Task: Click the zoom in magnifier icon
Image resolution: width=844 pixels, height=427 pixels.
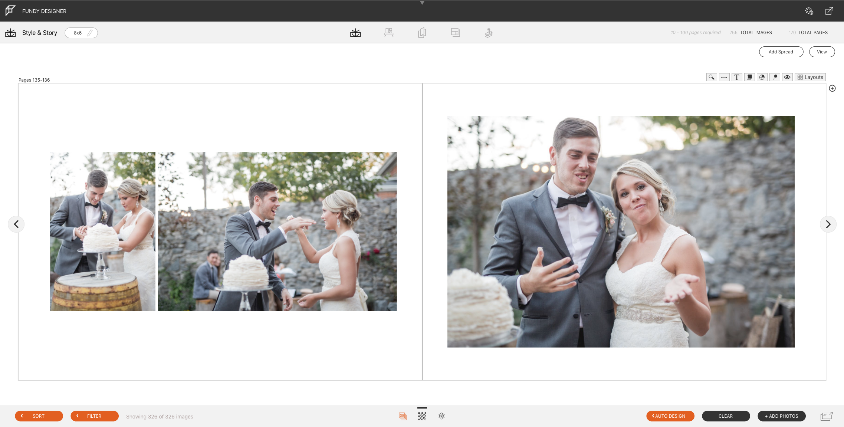Action: pos(712,77)
